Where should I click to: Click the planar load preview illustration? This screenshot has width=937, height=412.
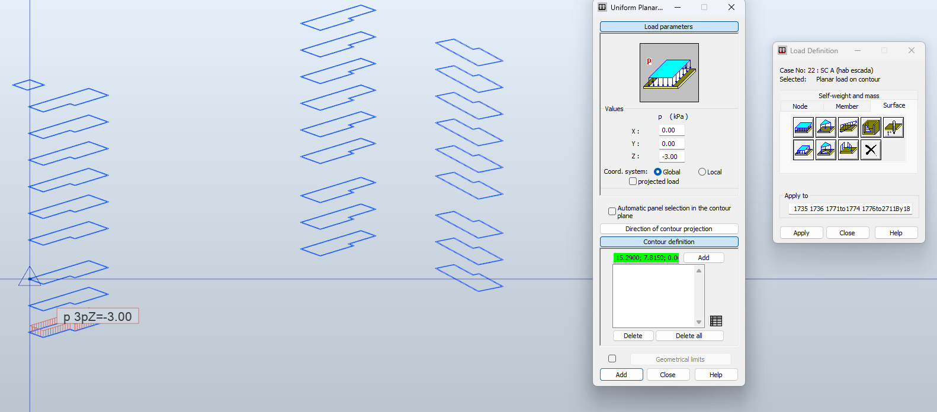669,73
